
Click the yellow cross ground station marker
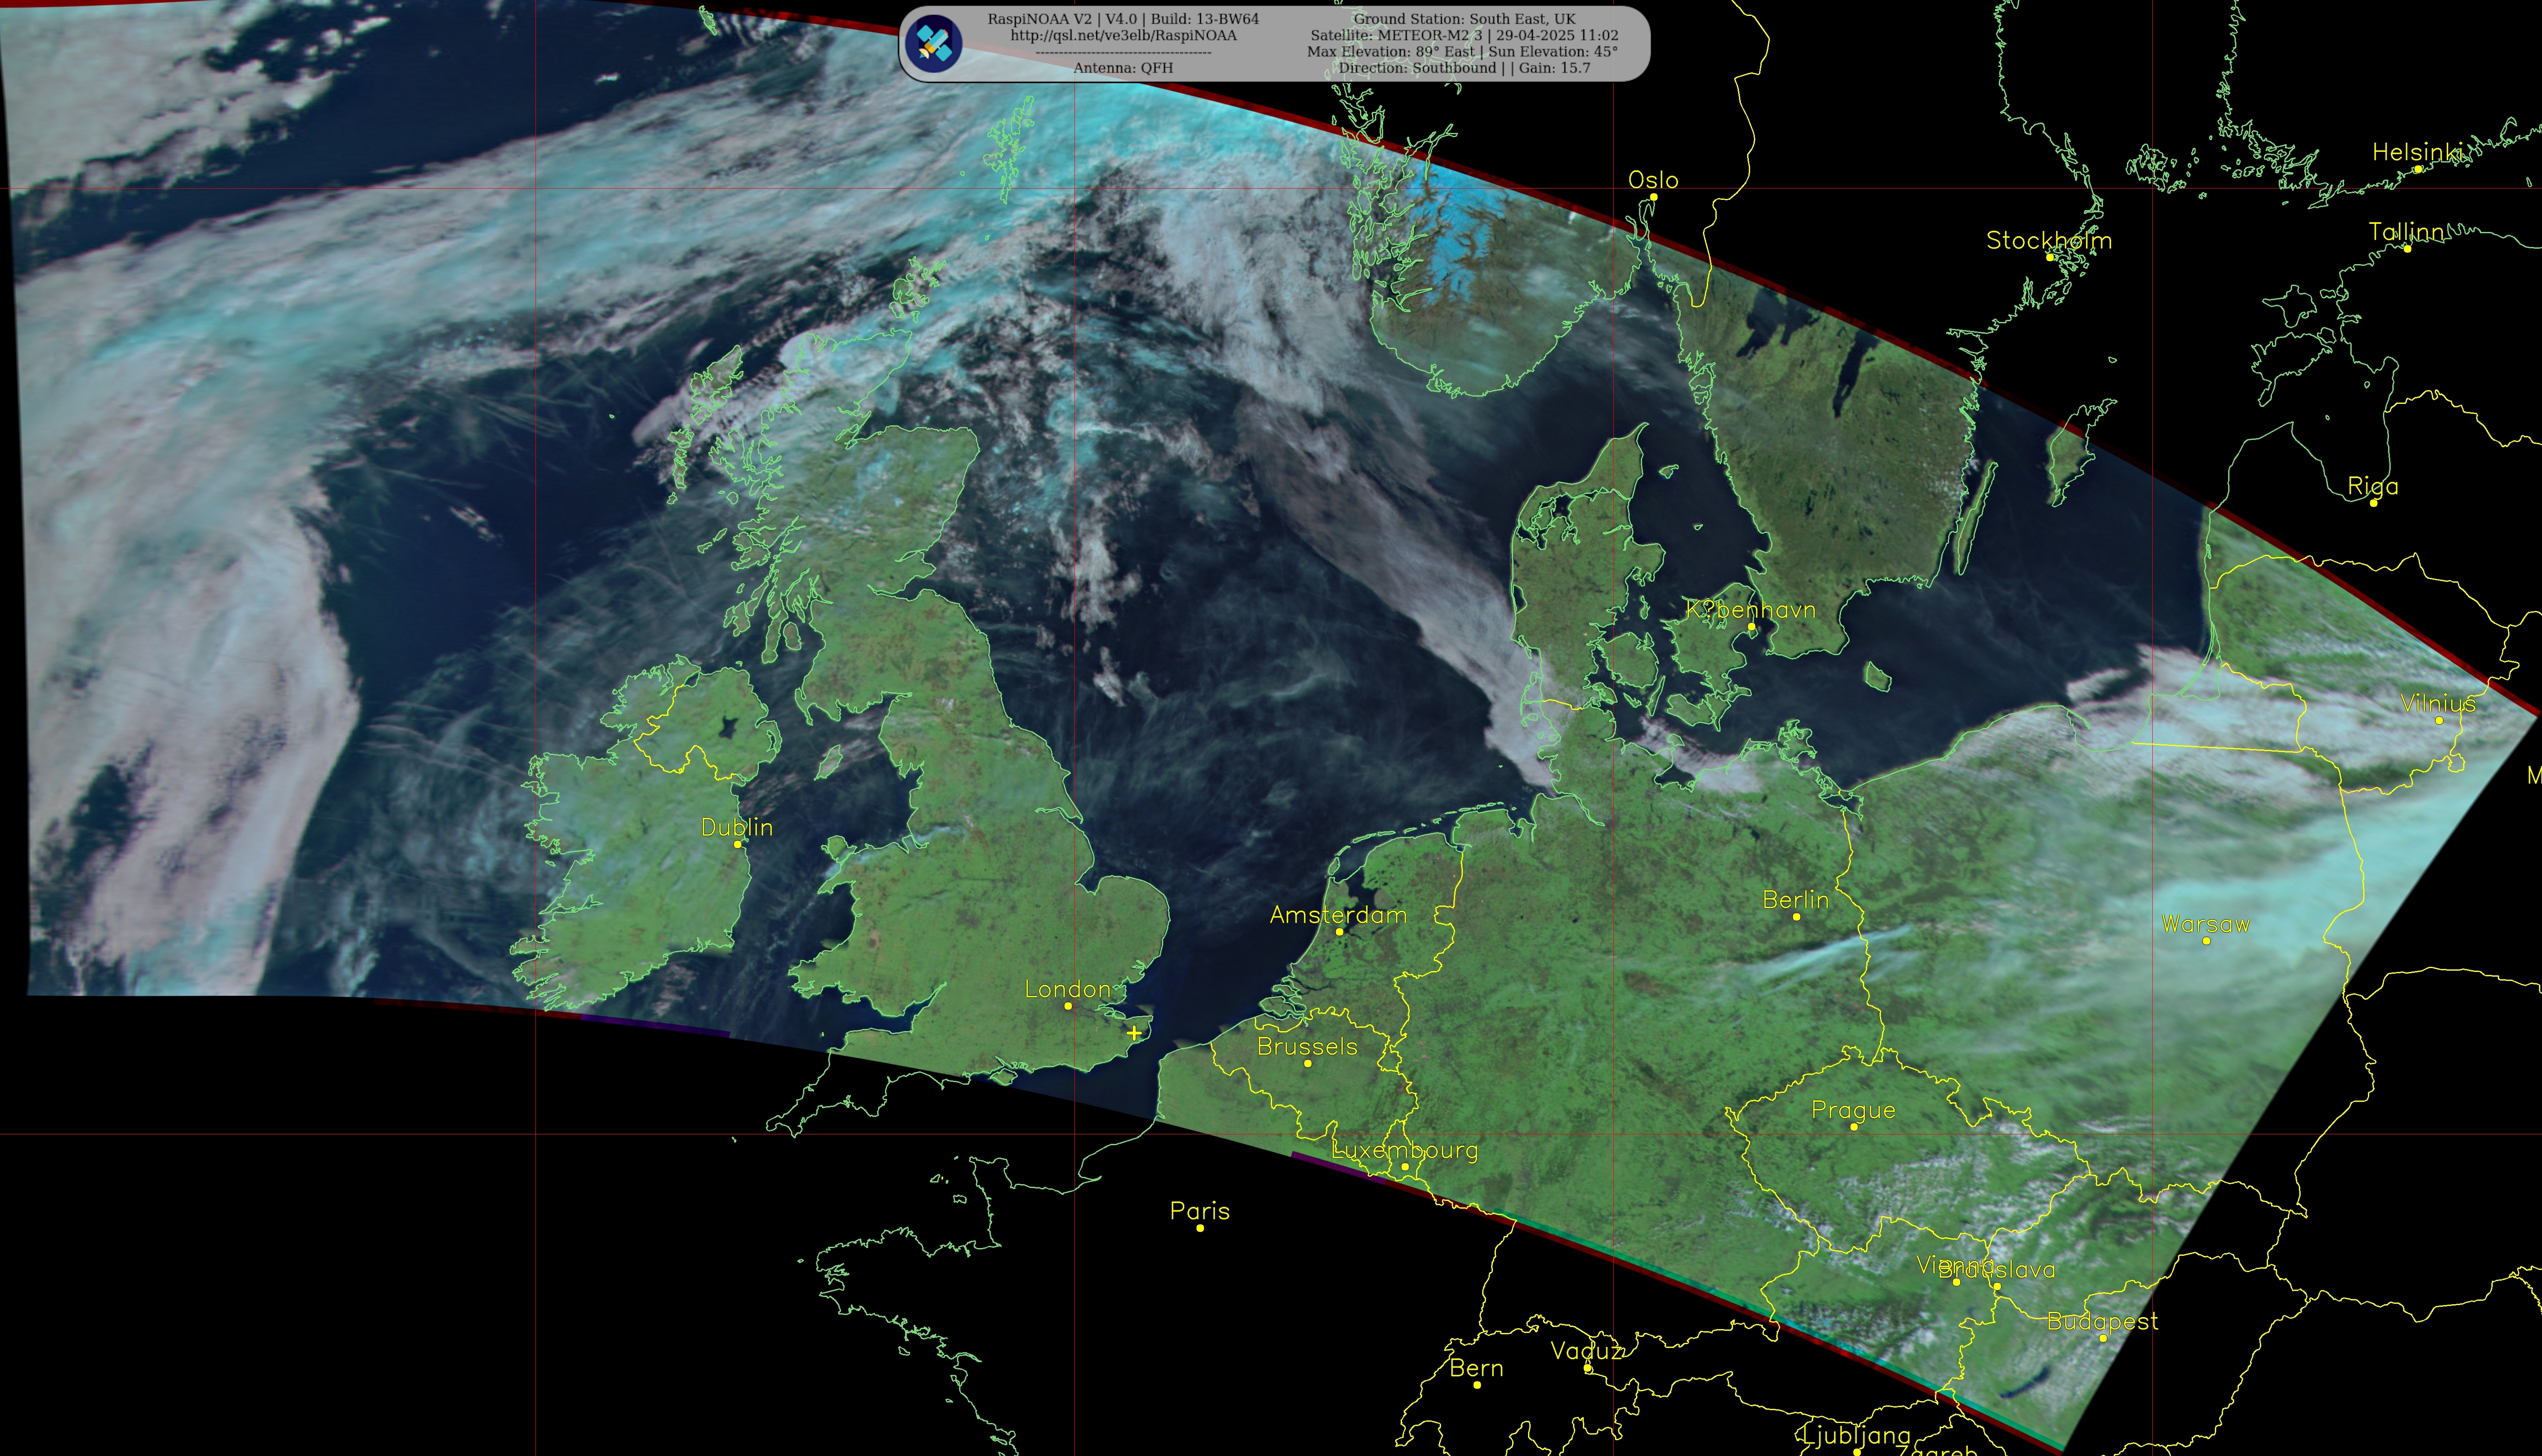[1134, 1033]
